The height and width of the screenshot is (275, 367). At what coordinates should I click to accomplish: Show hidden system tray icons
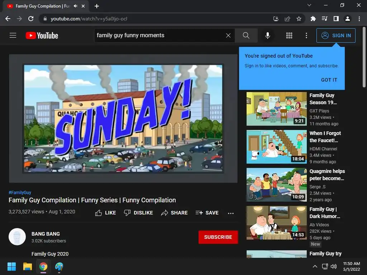(315, 266)
